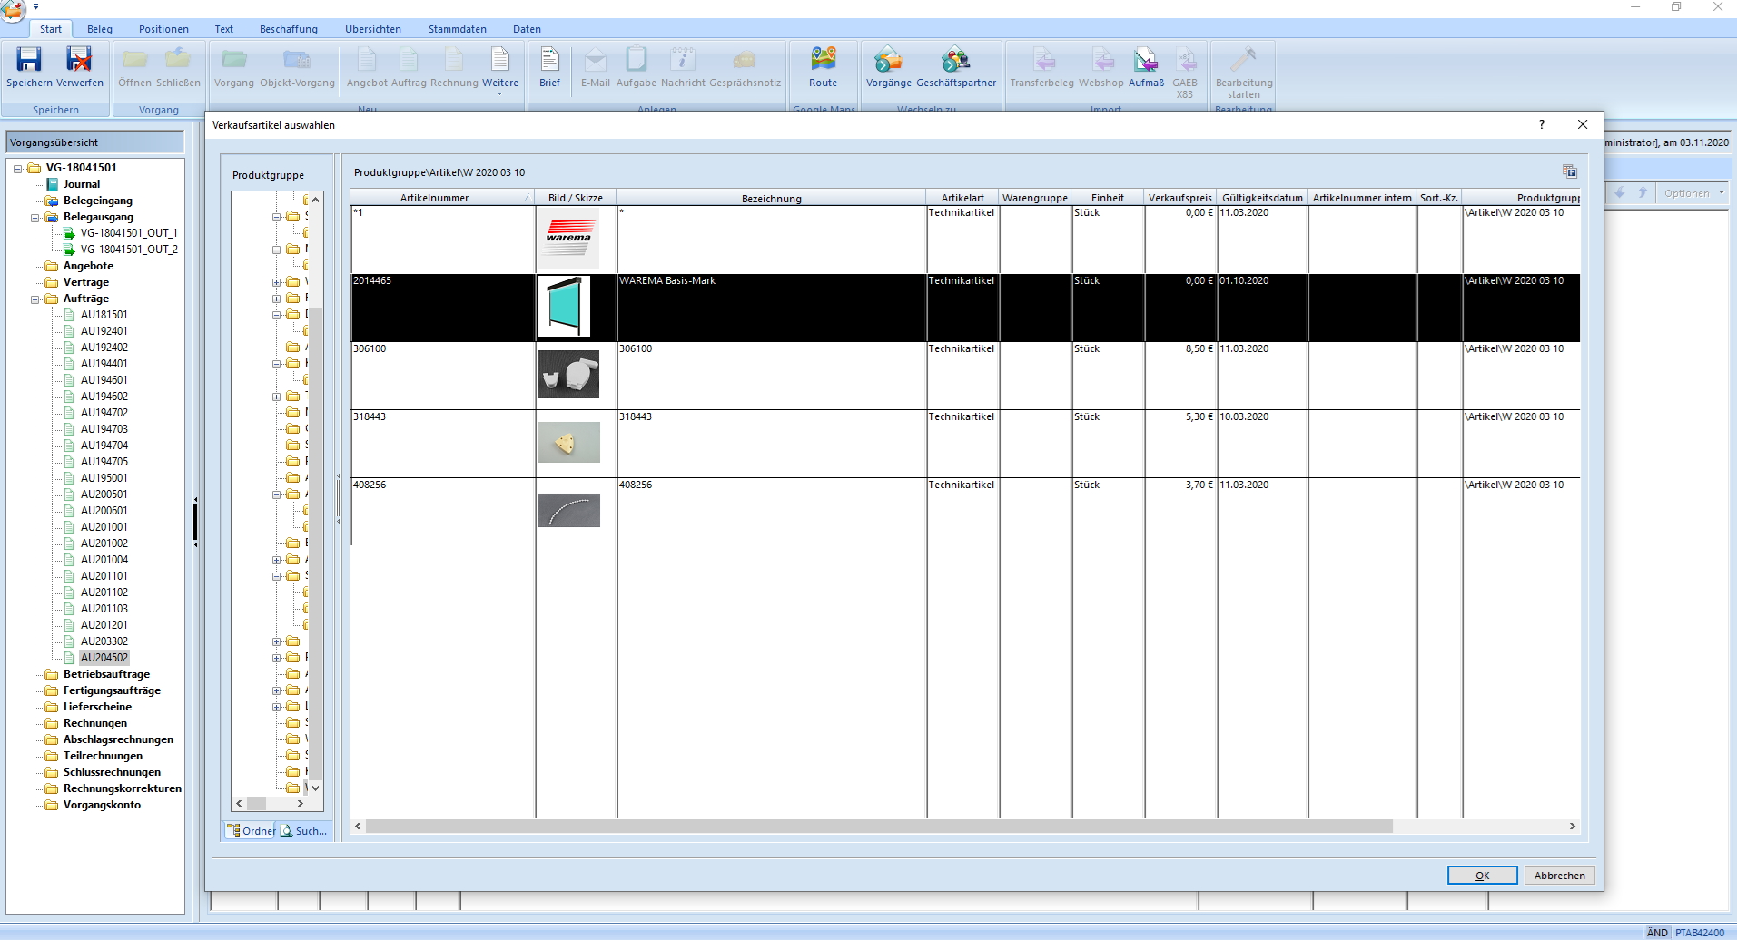Open the Daten ribbon tab

point(527,29)
